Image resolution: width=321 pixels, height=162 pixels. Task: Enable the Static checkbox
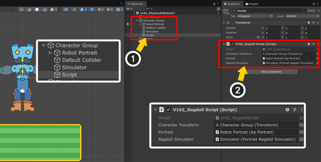[x=305, y=11]
